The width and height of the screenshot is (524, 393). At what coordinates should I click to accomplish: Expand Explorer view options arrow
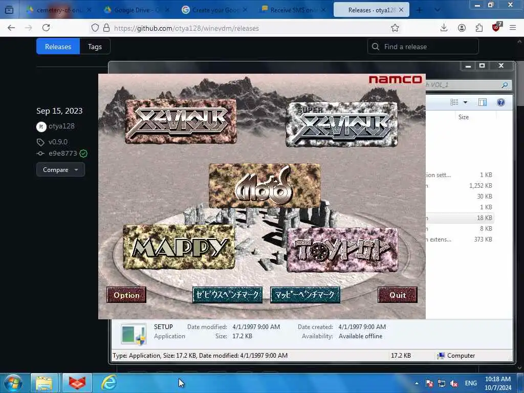(465, 102)
